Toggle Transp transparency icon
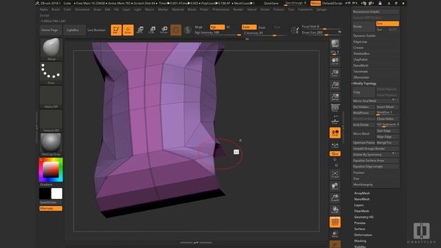This screenshot has height=248, width=441. point(335,234)
